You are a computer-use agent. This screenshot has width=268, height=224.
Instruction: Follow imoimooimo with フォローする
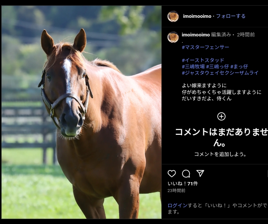pyautogui.click(x=231, y=16)
